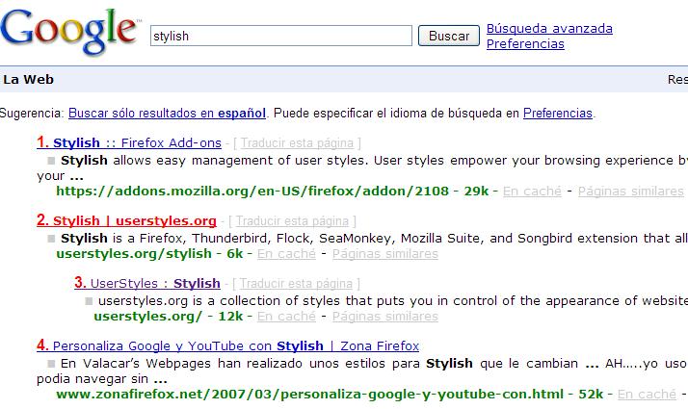Open Preferencias link in the Sugerencia line
The width and height of the screenshot is (688, 409).
[558, 114]
